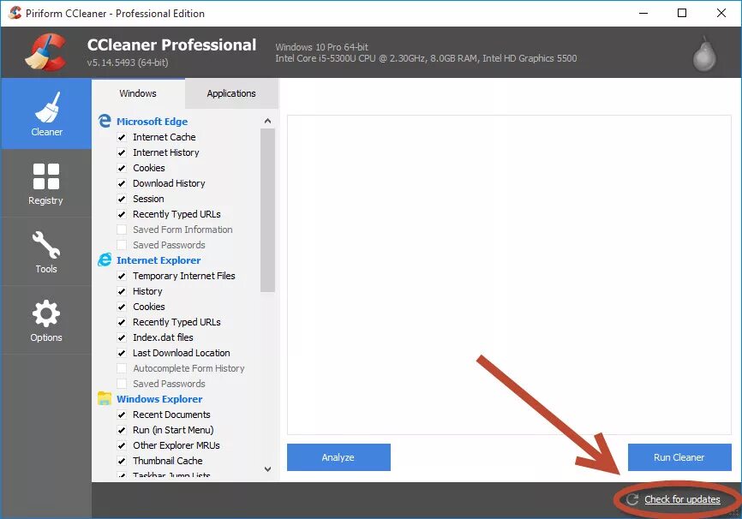The width and height of the screenshot is (742, 519).
Task: Close the CCleaner window
Action: (x=721, y=13)
